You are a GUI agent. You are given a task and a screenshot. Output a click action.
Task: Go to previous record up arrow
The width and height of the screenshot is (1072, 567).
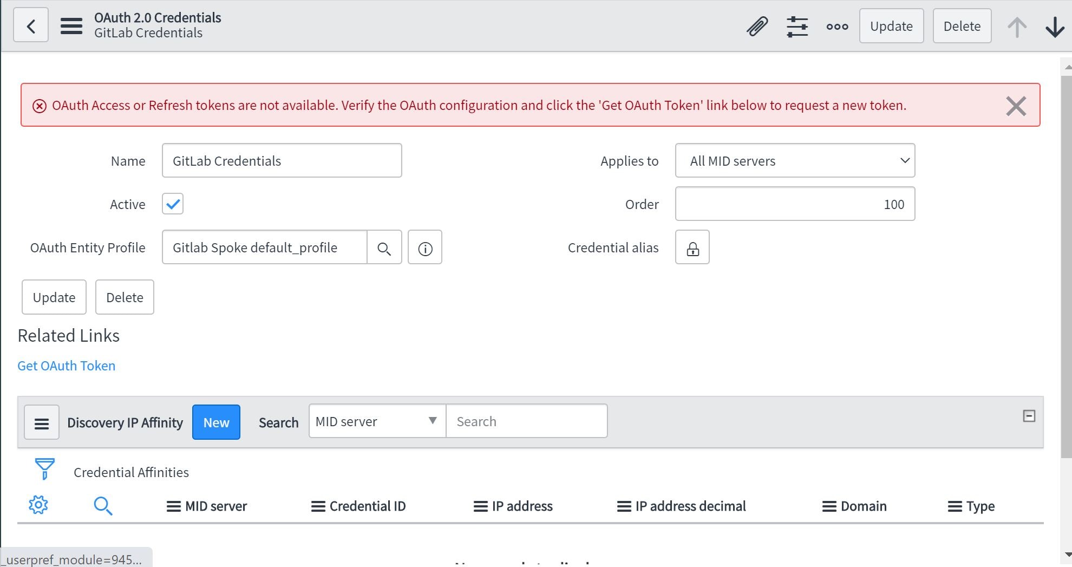(1017, 27)
